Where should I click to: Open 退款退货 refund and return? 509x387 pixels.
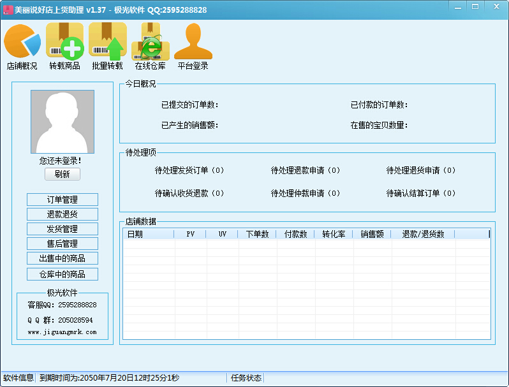(63, 214)
